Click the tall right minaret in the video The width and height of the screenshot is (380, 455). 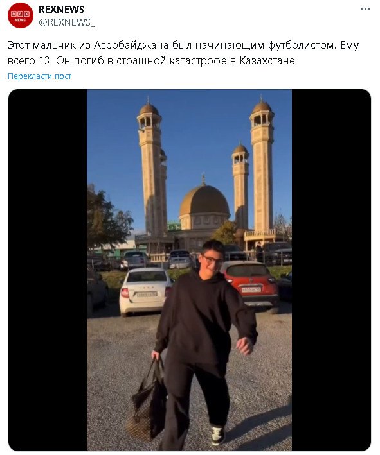(x=262, y=166)
